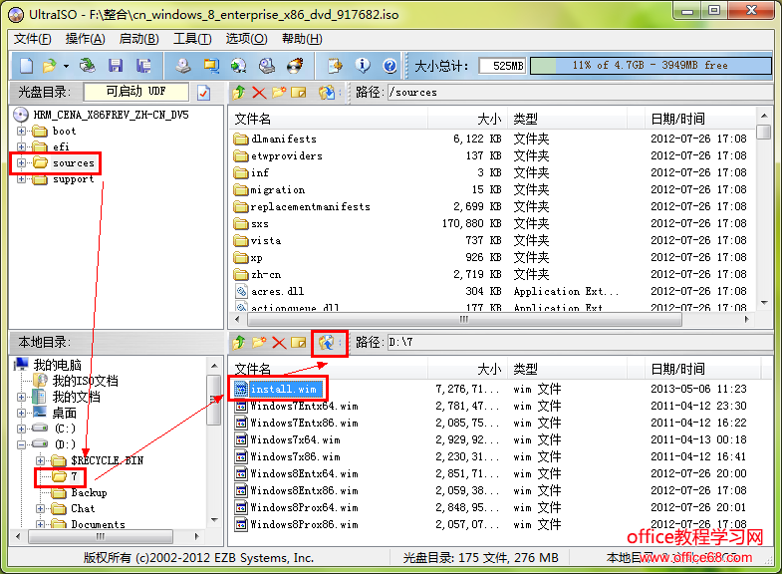This screenshot has width=782, height=574.
Task: Select the install.wim file
Action: (283, 389)
